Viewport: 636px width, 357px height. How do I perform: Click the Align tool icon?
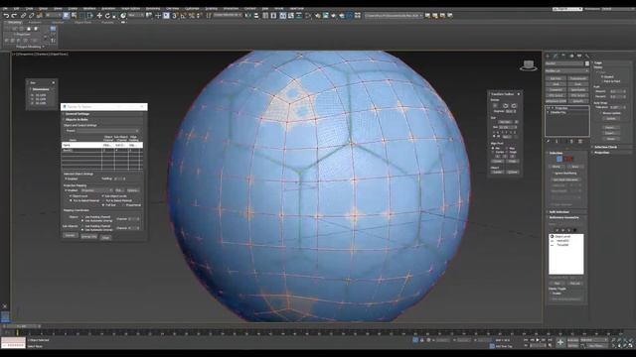(256, 16)
